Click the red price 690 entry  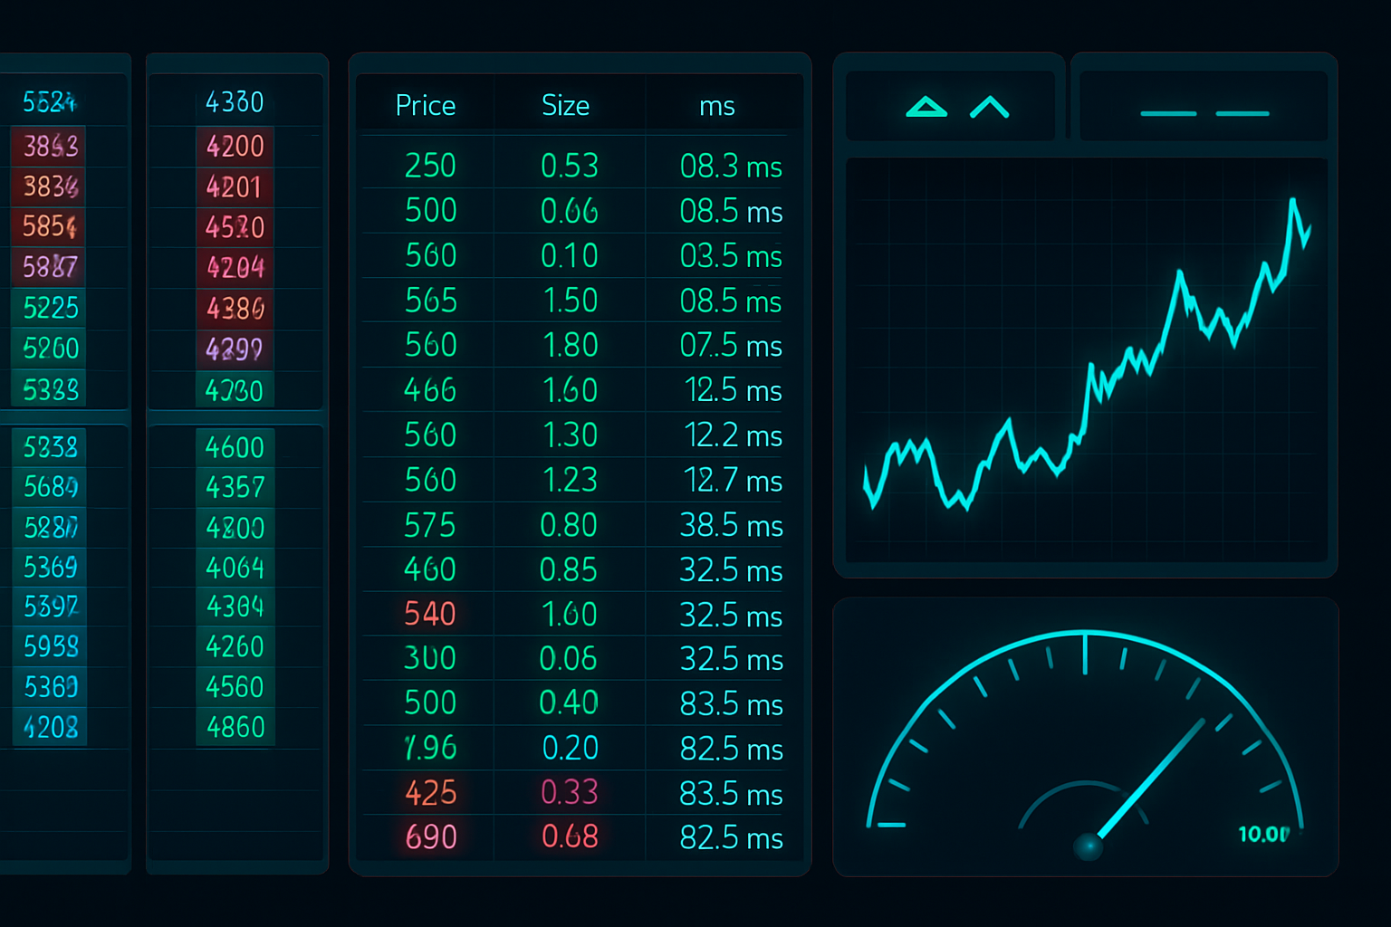pyautogui.click(x=431, y=837)
